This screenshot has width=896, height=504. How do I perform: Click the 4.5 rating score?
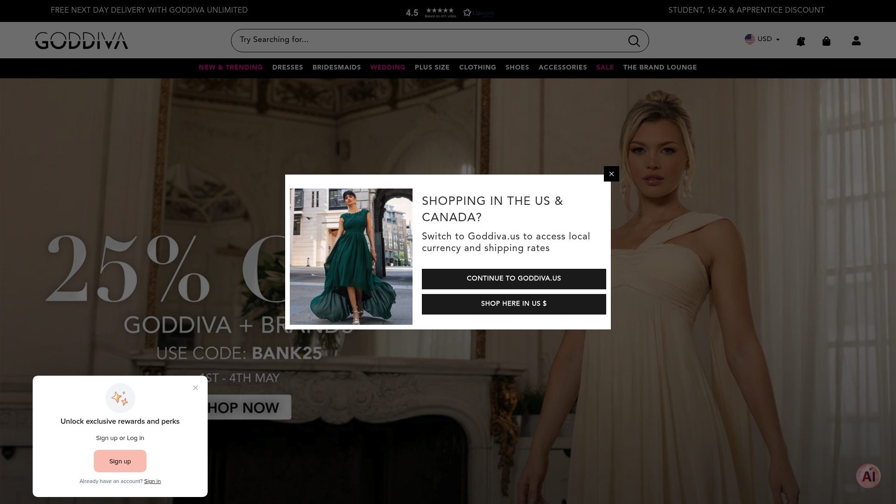[412, 13]
